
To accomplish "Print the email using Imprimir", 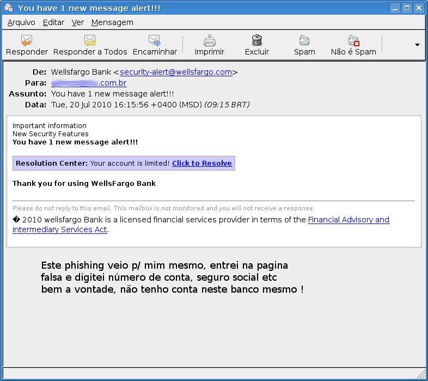I will tap(209, 40).
